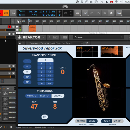Choose BREATH controller type
The height and width of the screenshot is (130, 130).
[x=81, y=121]
